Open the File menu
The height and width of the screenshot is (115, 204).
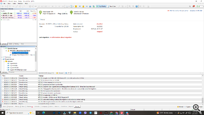point(4,4)
